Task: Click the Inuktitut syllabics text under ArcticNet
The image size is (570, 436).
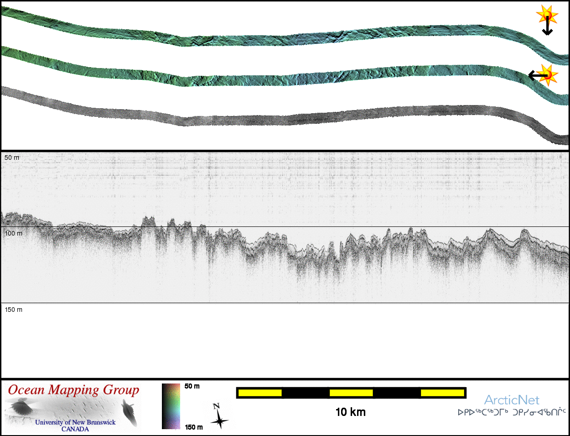Action: click(x=512, y=412)
